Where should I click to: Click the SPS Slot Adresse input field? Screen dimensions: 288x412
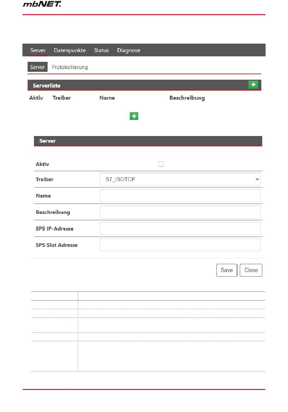[x=180, y=245]
